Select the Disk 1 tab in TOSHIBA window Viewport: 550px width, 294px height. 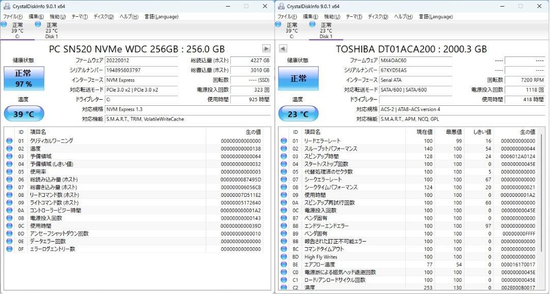[326, 31]
